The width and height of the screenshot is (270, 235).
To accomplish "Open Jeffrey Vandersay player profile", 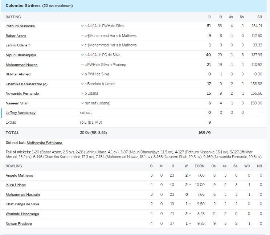I will click(x=21, y=113).
